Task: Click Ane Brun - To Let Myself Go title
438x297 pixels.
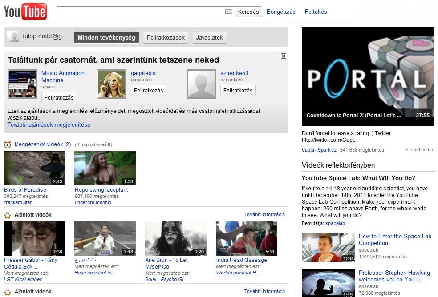Action: click(x=166, y=263)
